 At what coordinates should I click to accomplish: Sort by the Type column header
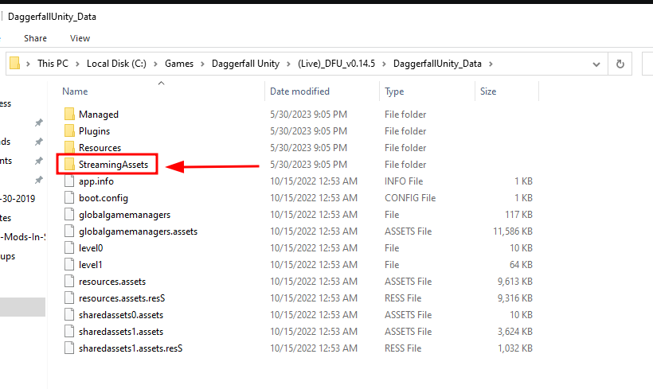[394, 91]
